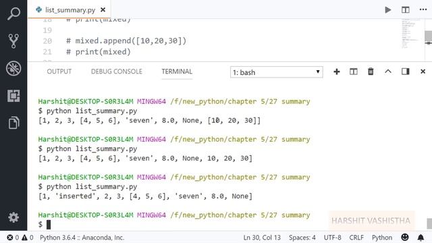Select the list_summary.py editor tab
Viewport: 432px width, 243px height.
tap(70, 10)
